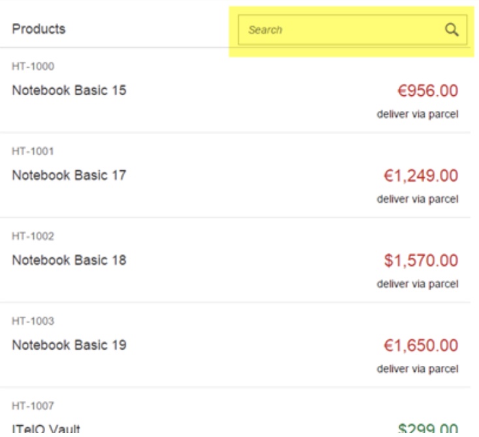Focus the Search input field

tap(352, 30)
